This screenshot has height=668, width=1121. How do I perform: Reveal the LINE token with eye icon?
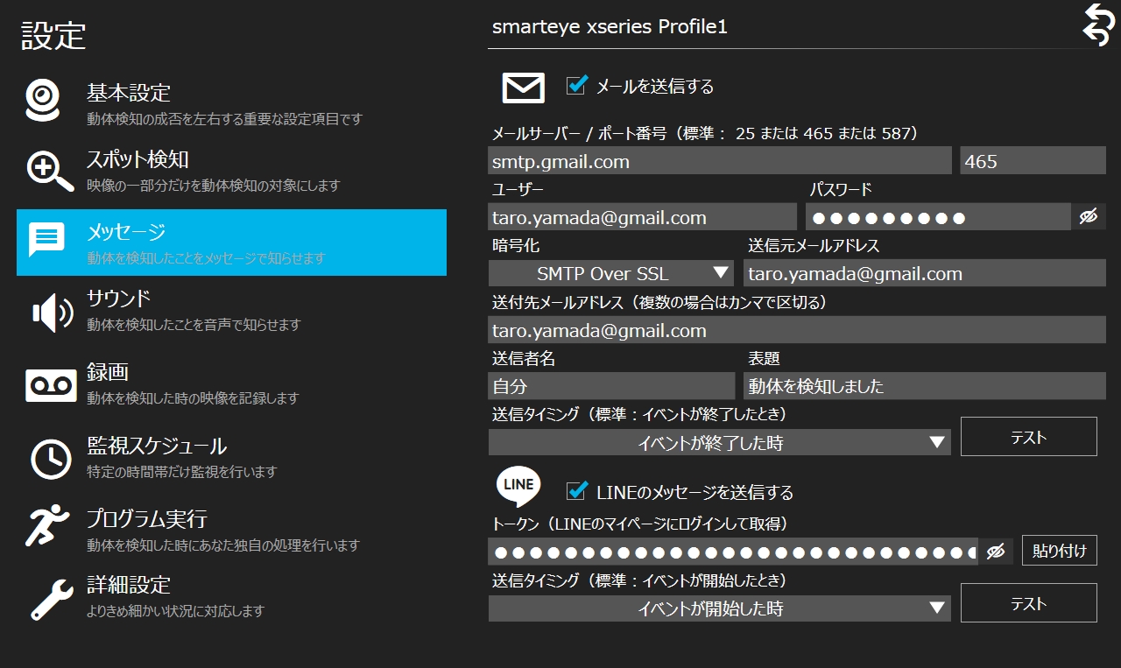coord(995,552)
